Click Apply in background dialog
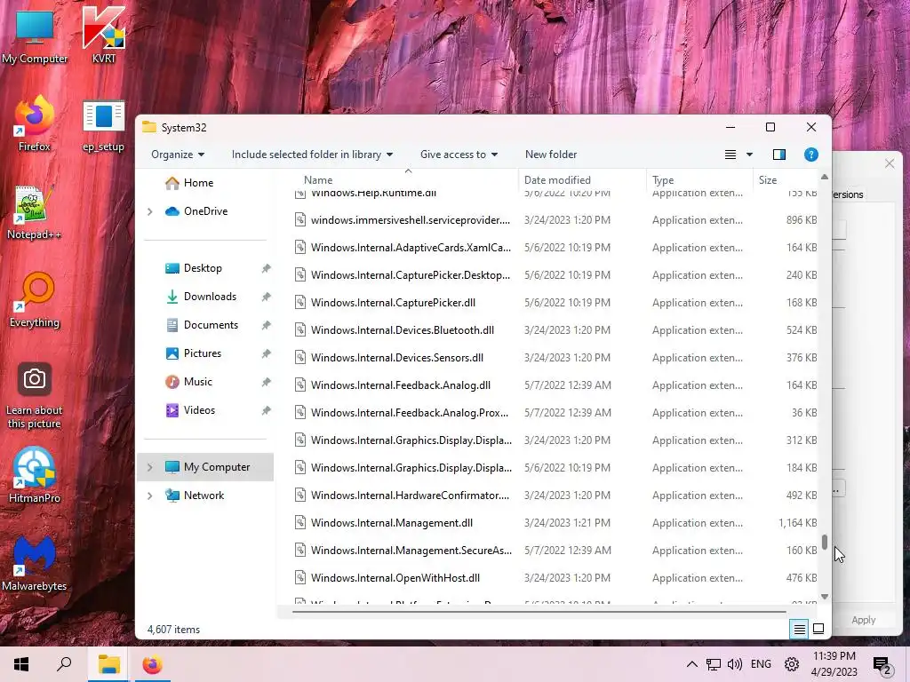Screen dimensions: 910x682 tap(864, 620)
